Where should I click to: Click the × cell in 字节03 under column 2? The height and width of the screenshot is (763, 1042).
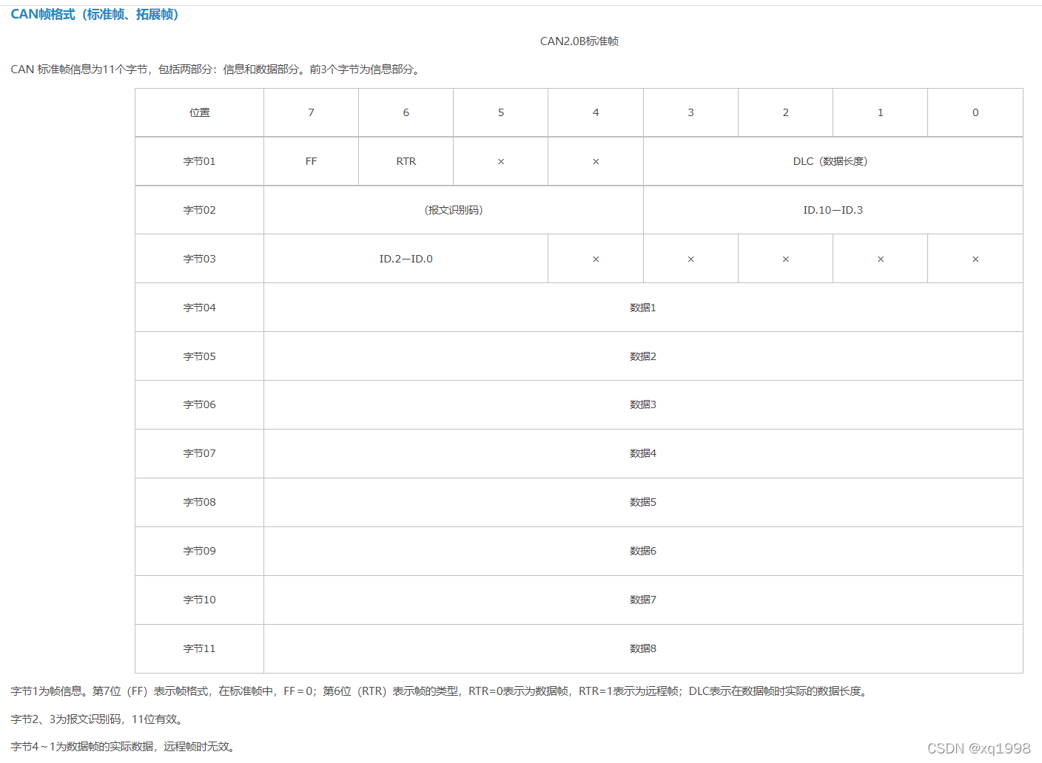pyautogui.click(x=786, y=259)
